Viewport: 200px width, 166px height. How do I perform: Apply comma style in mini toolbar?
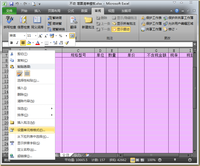pyautogui.click(x=66, y=36)
